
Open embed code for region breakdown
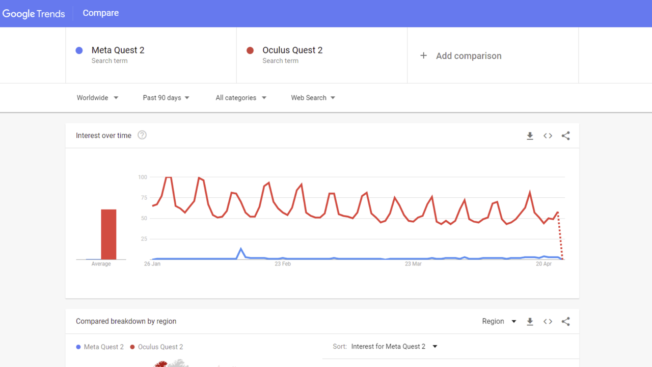(548, 321)
